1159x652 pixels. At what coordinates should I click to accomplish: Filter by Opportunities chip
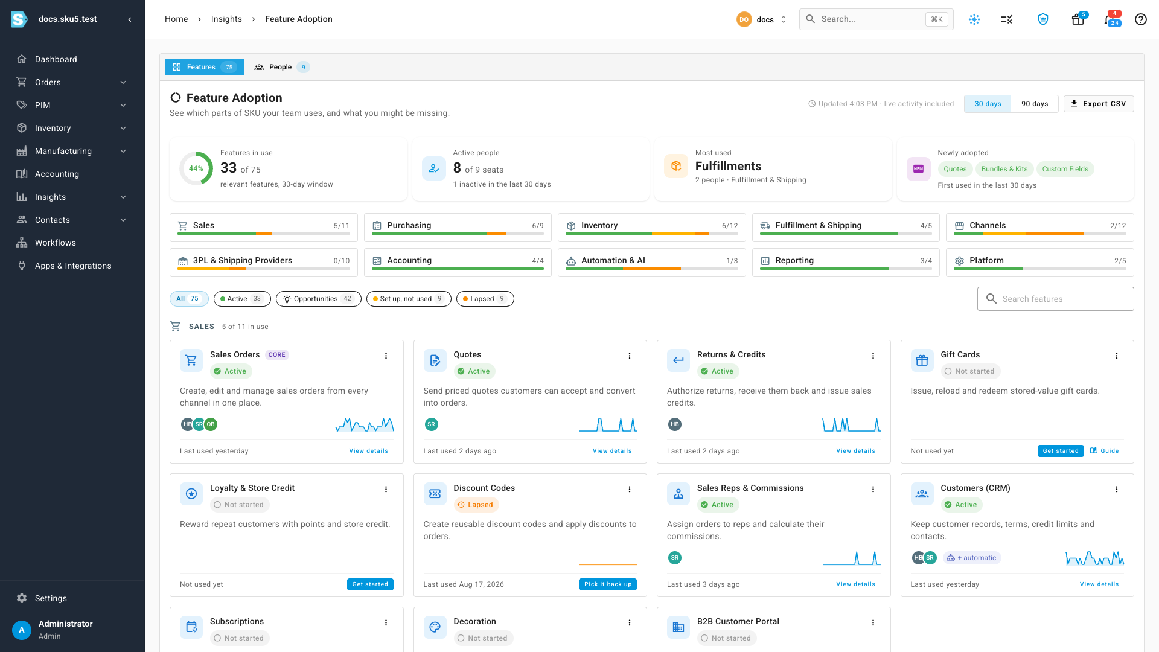pyautogui.click(x=318, y=299)
